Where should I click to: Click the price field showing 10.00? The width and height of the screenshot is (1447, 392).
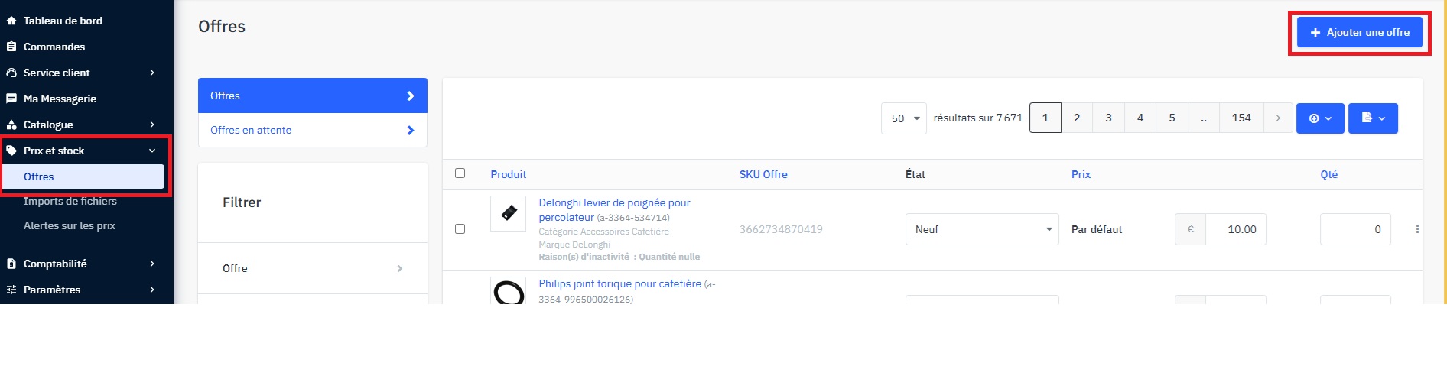[1234, 229]
